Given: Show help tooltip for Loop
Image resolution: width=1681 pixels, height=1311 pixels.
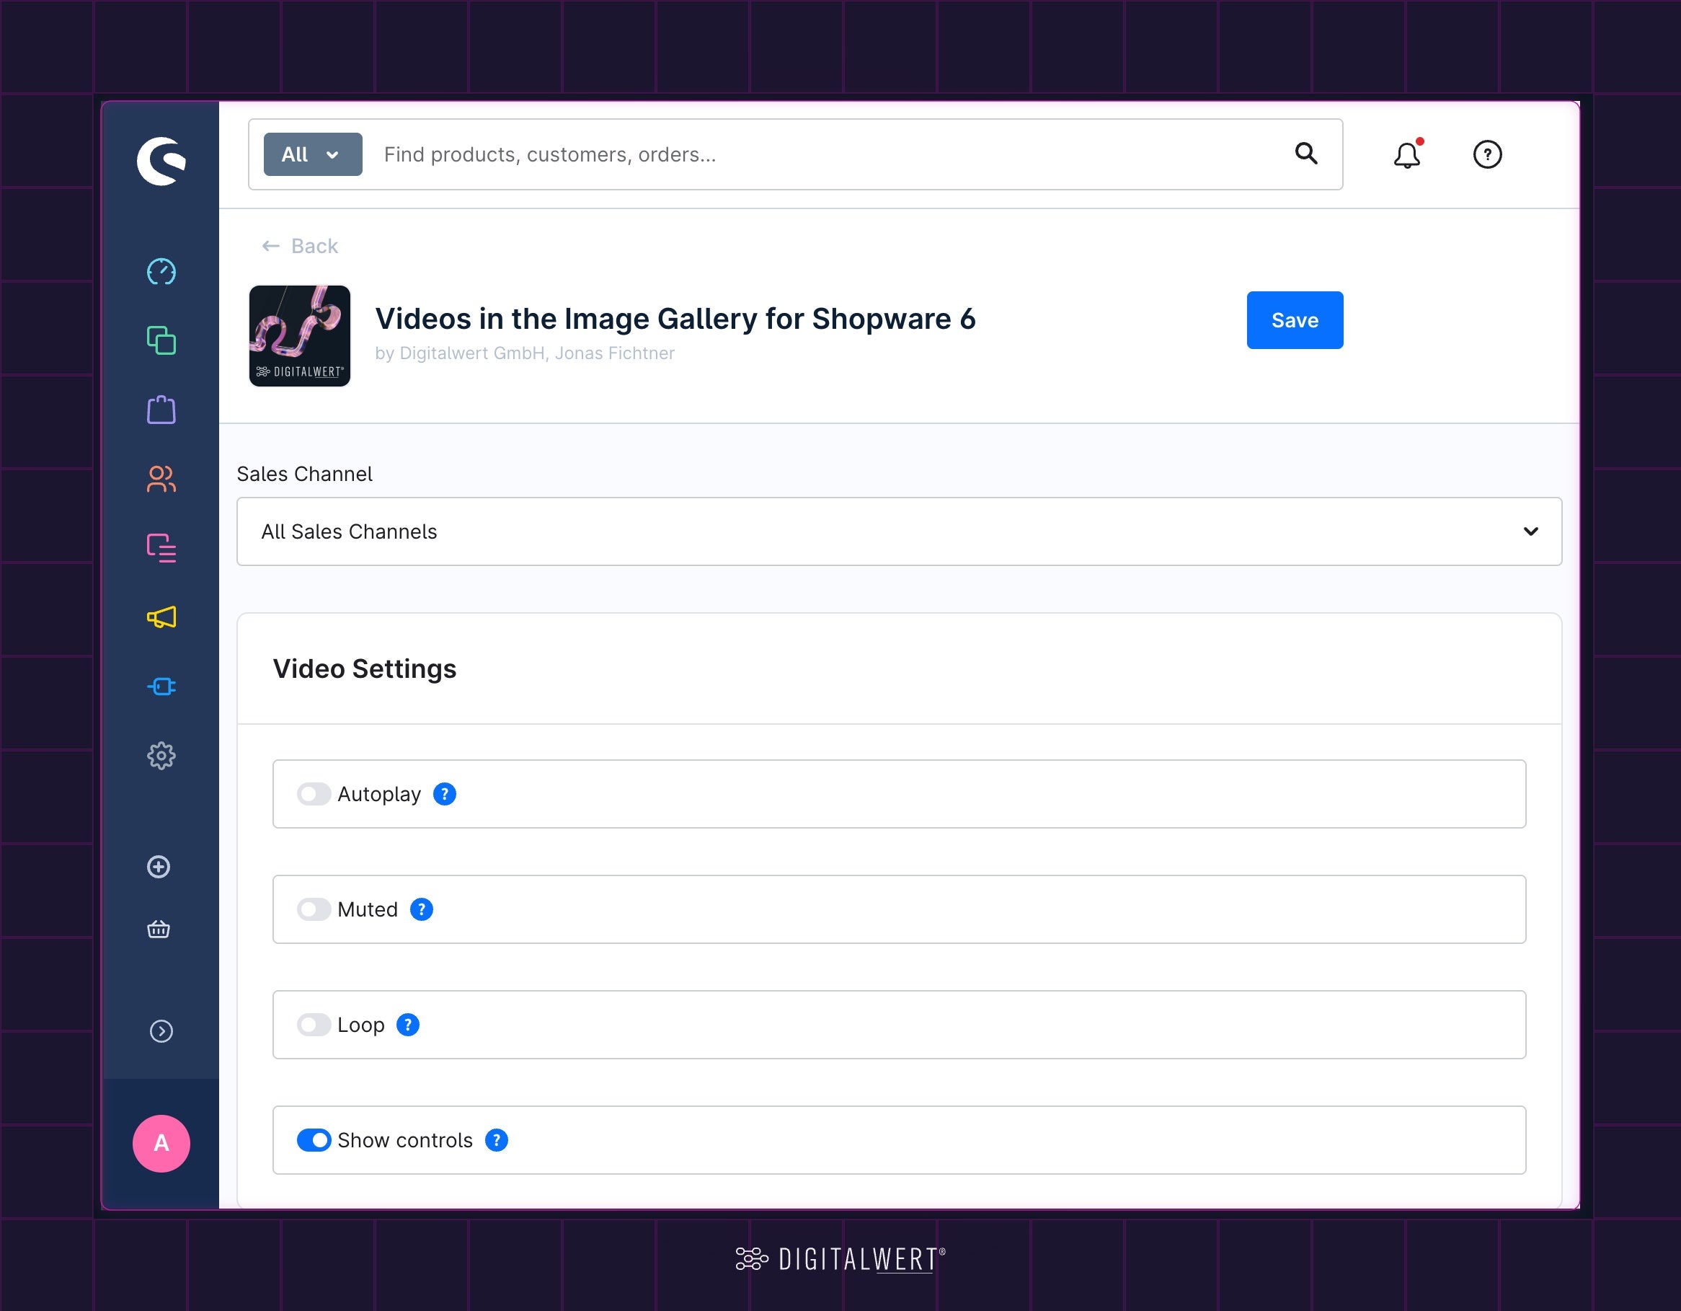Looking at the screenshot, I should pyautogui.click(x=407, y=1025).
